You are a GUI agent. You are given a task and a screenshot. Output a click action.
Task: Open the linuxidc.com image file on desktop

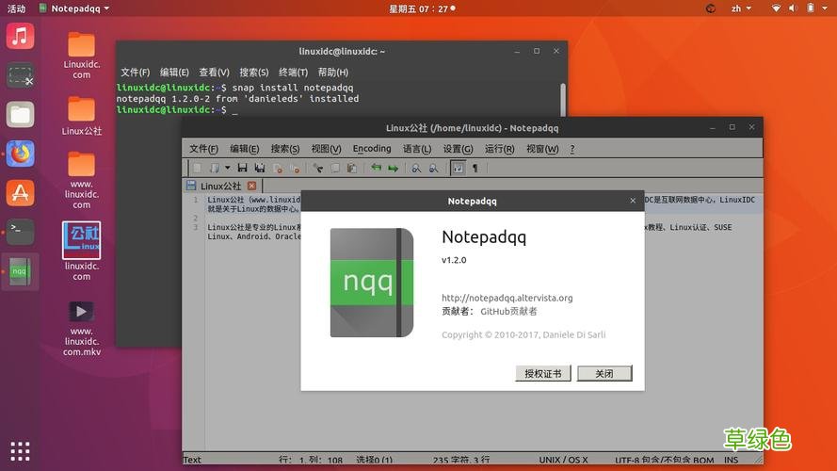82,251
